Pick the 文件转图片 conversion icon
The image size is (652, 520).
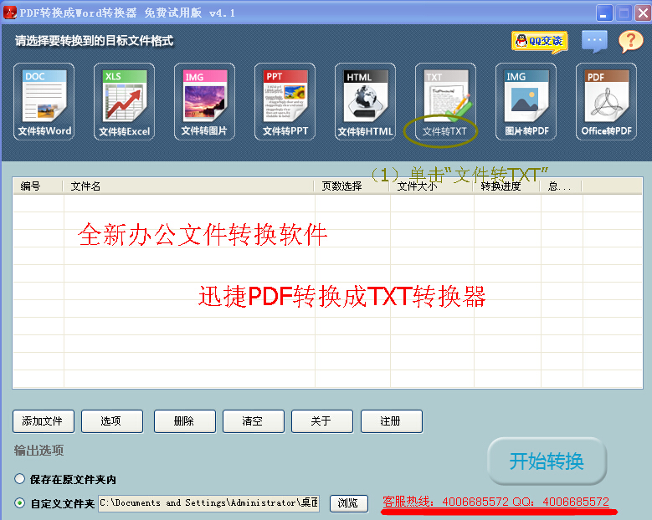coord(204,101)
